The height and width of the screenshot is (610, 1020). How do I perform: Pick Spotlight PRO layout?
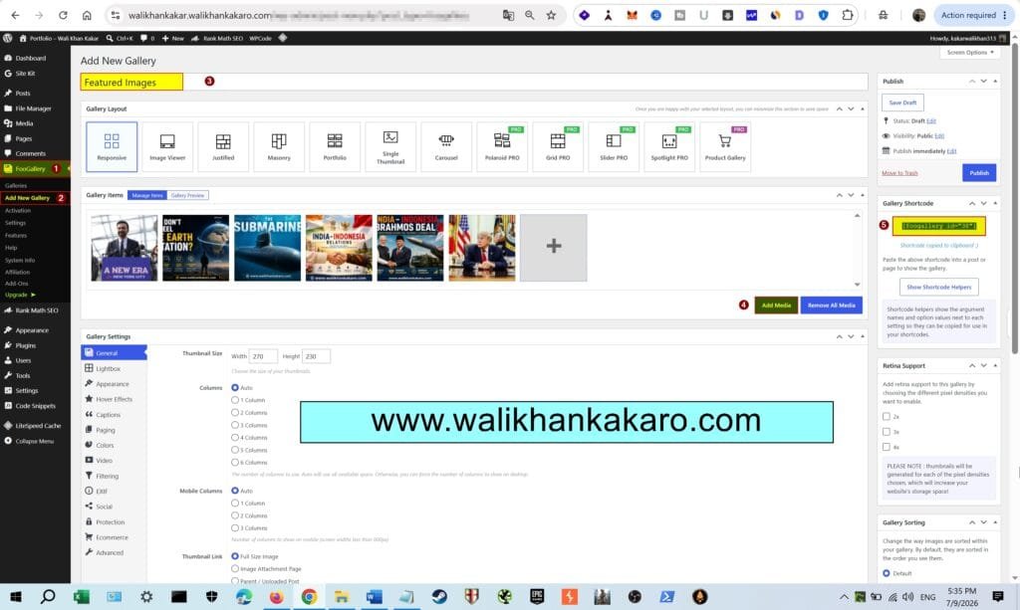[669, 147]
